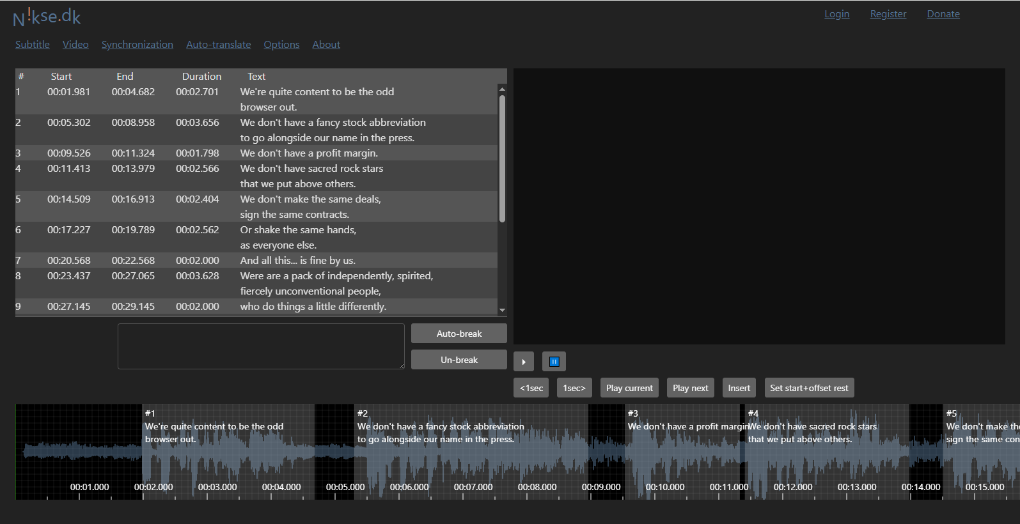Click inside the subtitle text edit box
Viewport: 1020px width, 524px height.
click(260, 346)
